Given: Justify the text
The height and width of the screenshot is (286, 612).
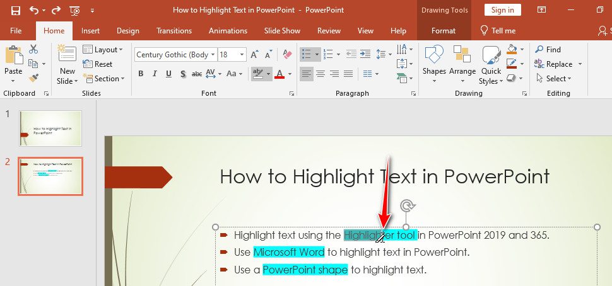Looking at the screenshot, I should (348, 74).
